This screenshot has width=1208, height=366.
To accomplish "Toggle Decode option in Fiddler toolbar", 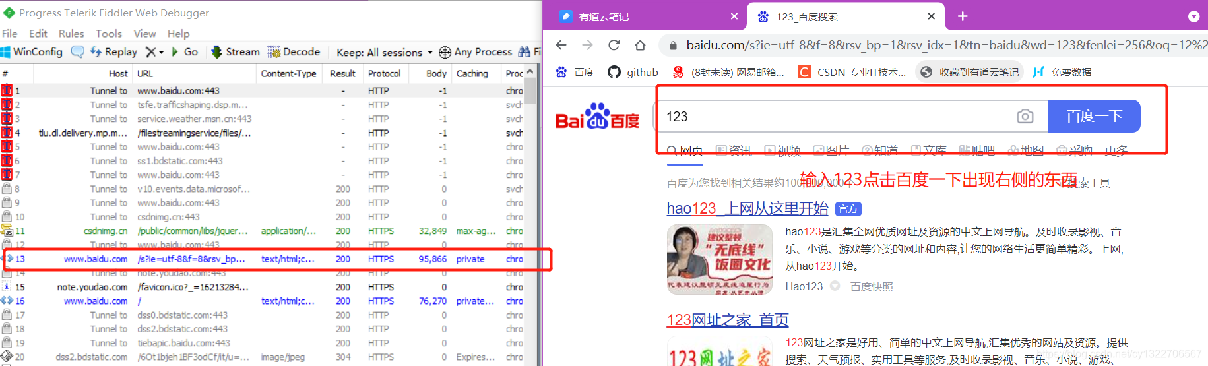I will click(294, 51).
